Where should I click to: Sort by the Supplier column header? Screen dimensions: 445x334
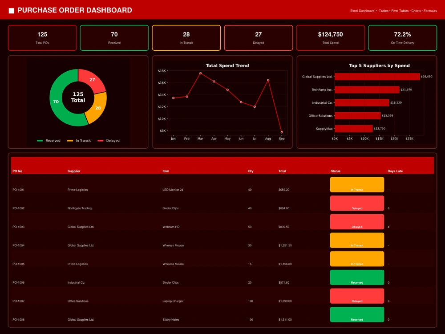74,171
